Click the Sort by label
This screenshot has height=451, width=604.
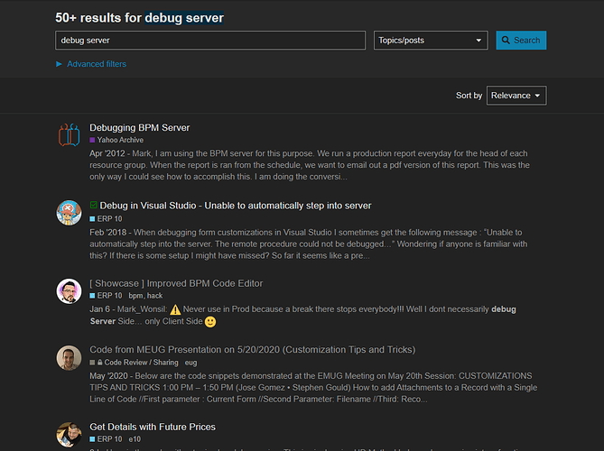[469, 96]
